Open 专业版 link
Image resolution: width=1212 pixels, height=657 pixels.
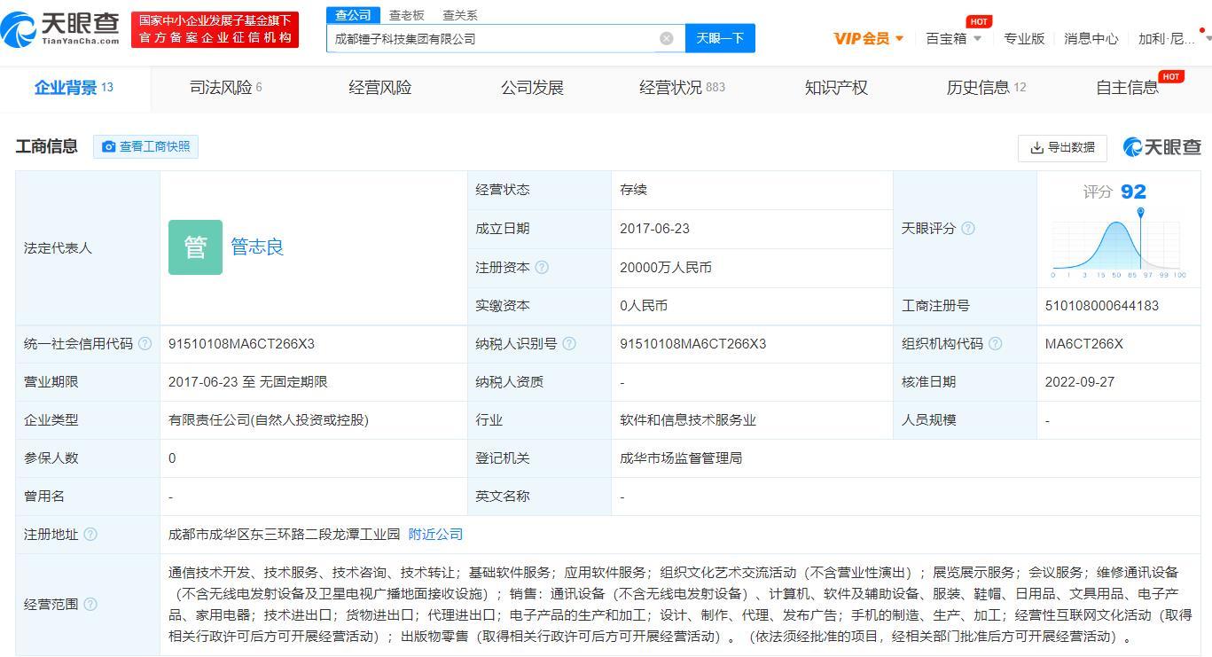(x=1024, y=38)
